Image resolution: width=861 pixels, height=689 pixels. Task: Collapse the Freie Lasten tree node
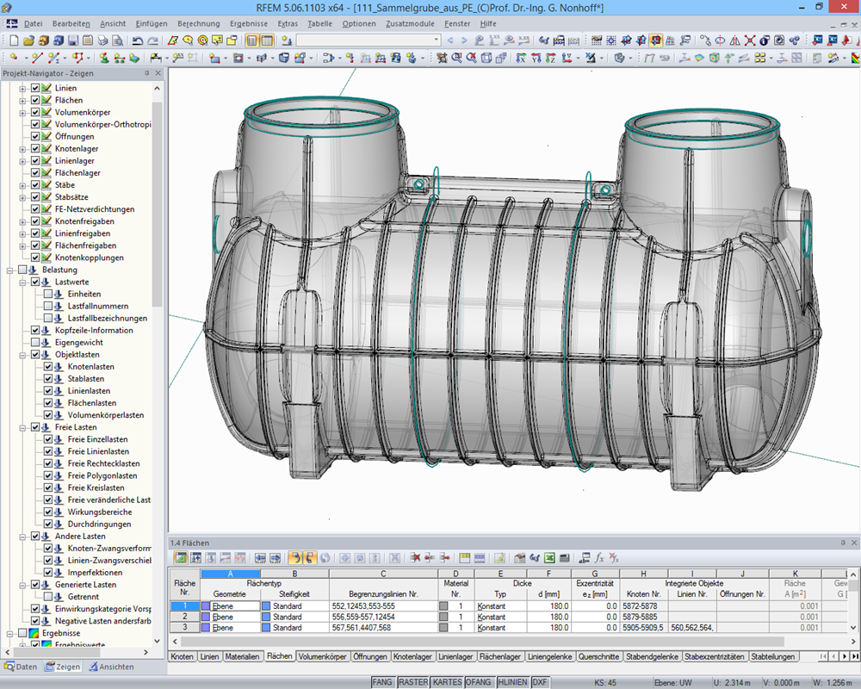pyautogui.click(x=22, y=427)
